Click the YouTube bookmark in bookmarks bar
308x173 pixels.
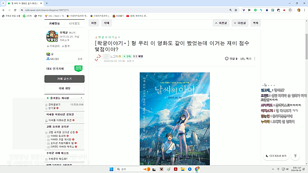[x=137, y=16]
